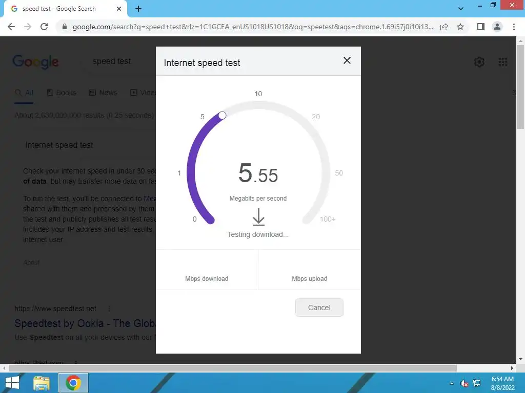Viewport: 525px width, 393px height.
Task: Click the address bar URL
Action: coord(253,27)
